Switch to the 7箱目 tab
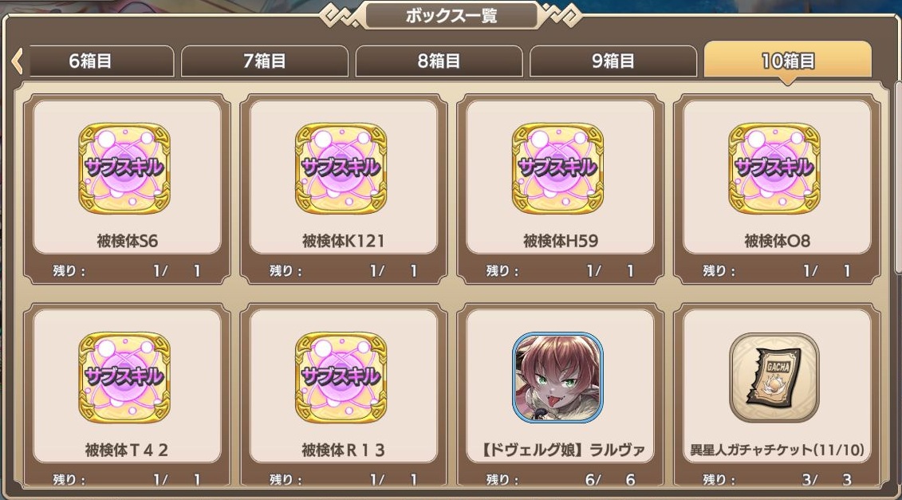The height and width of the screenshot is (500, 902). tap(265, 61)
